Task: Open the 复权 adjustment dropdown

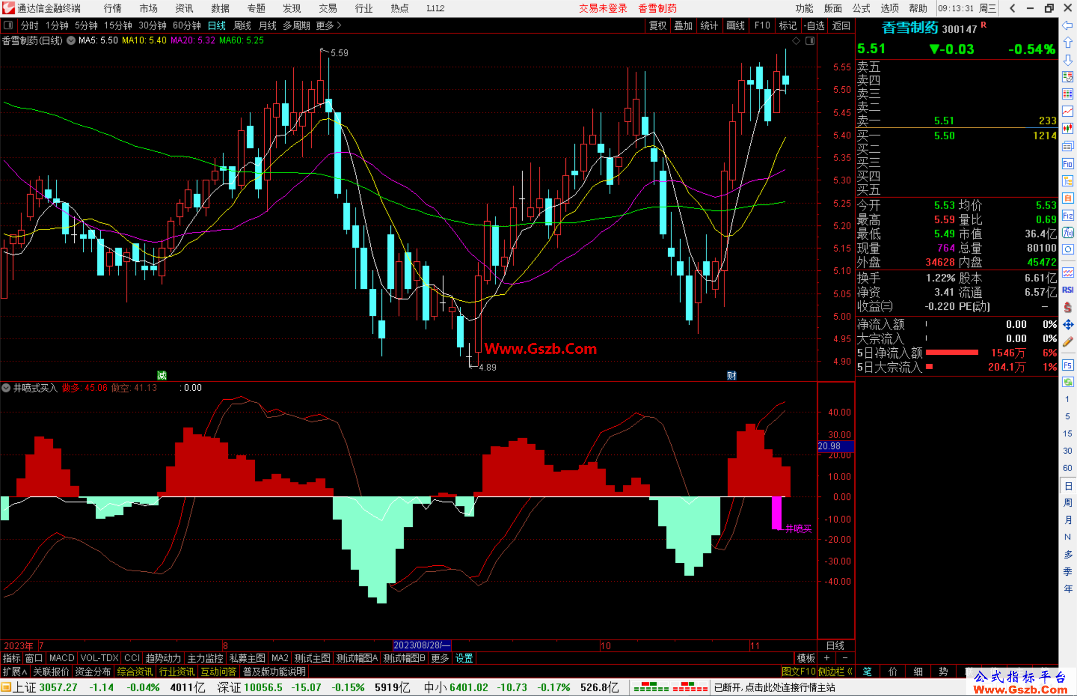Action: point(658,25)
